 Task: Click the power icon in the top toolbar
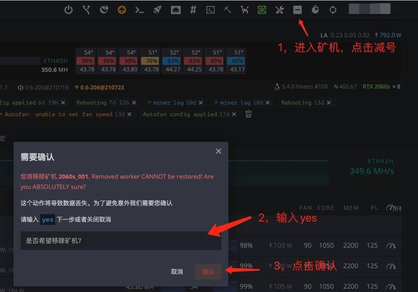pyautogui.click(x=69, y=10)
